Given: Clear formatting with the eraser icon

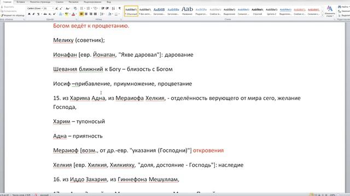Looking at the screenshot, I should pyautogui.click(x=75, y=9).
